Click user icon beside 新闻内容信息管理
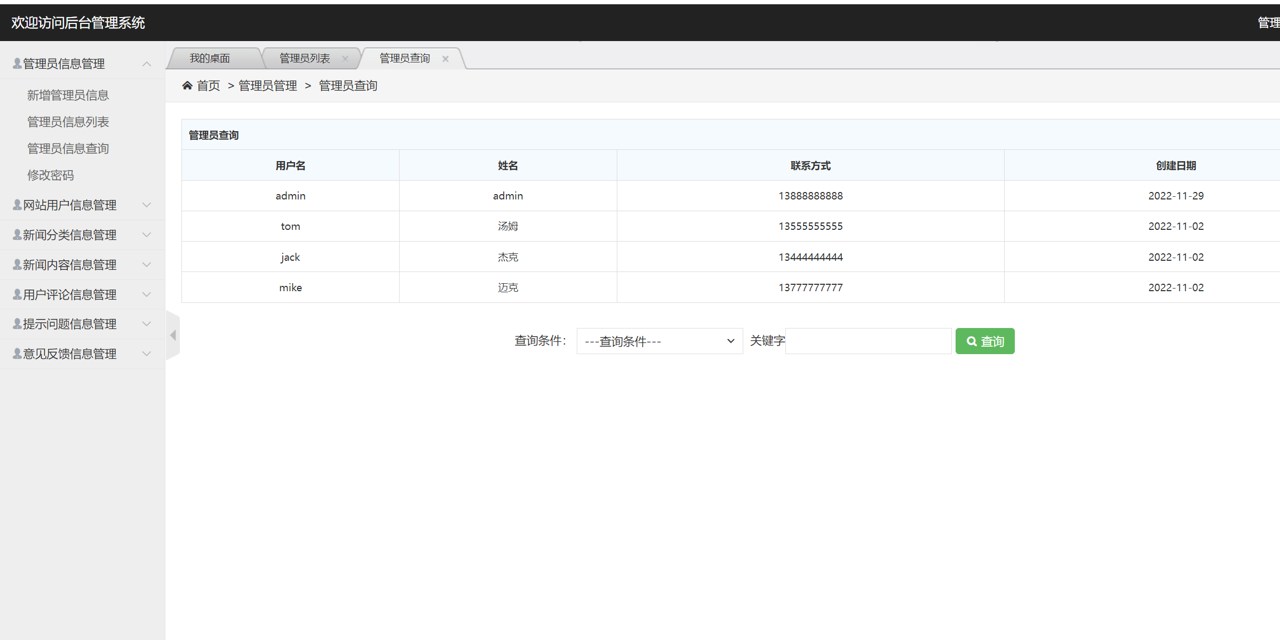1280x640 pixels. [18, 265]
